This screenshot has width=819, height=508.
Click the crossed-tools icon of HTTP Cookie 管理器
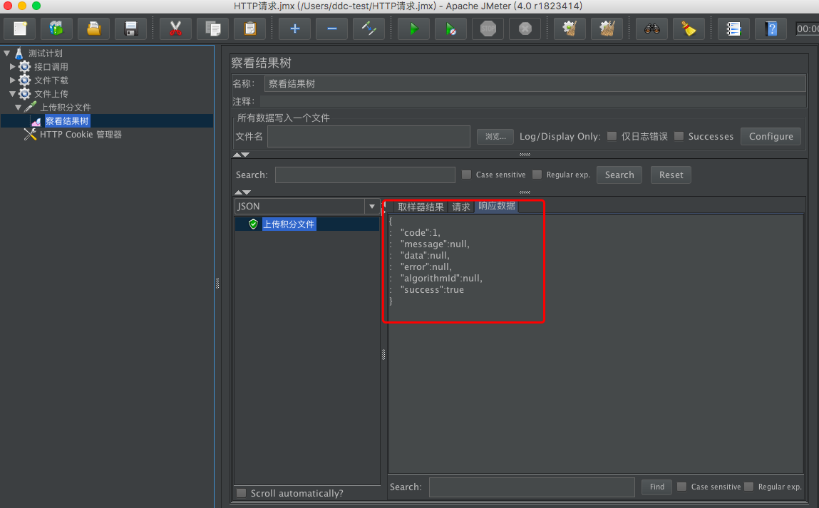pyautogui.click(x=31, y=134)
